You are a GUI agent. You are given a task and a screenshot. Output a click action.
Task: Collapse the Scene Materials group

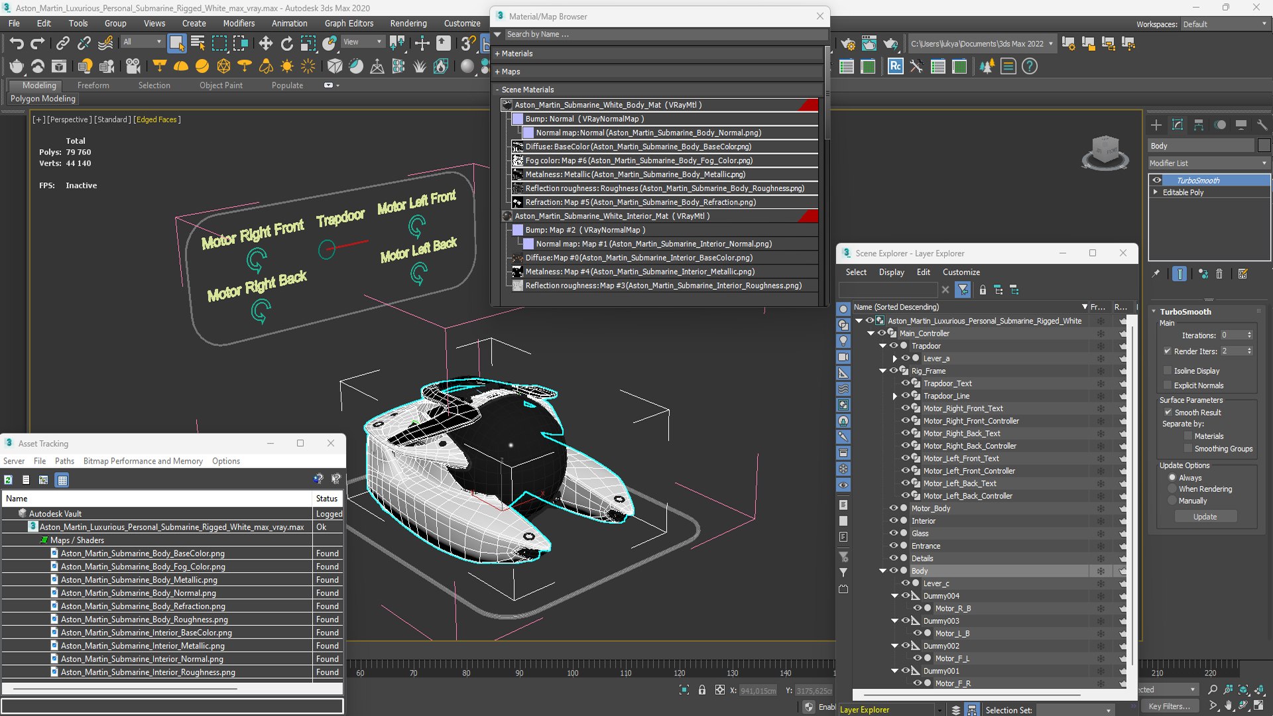point(497,89)
